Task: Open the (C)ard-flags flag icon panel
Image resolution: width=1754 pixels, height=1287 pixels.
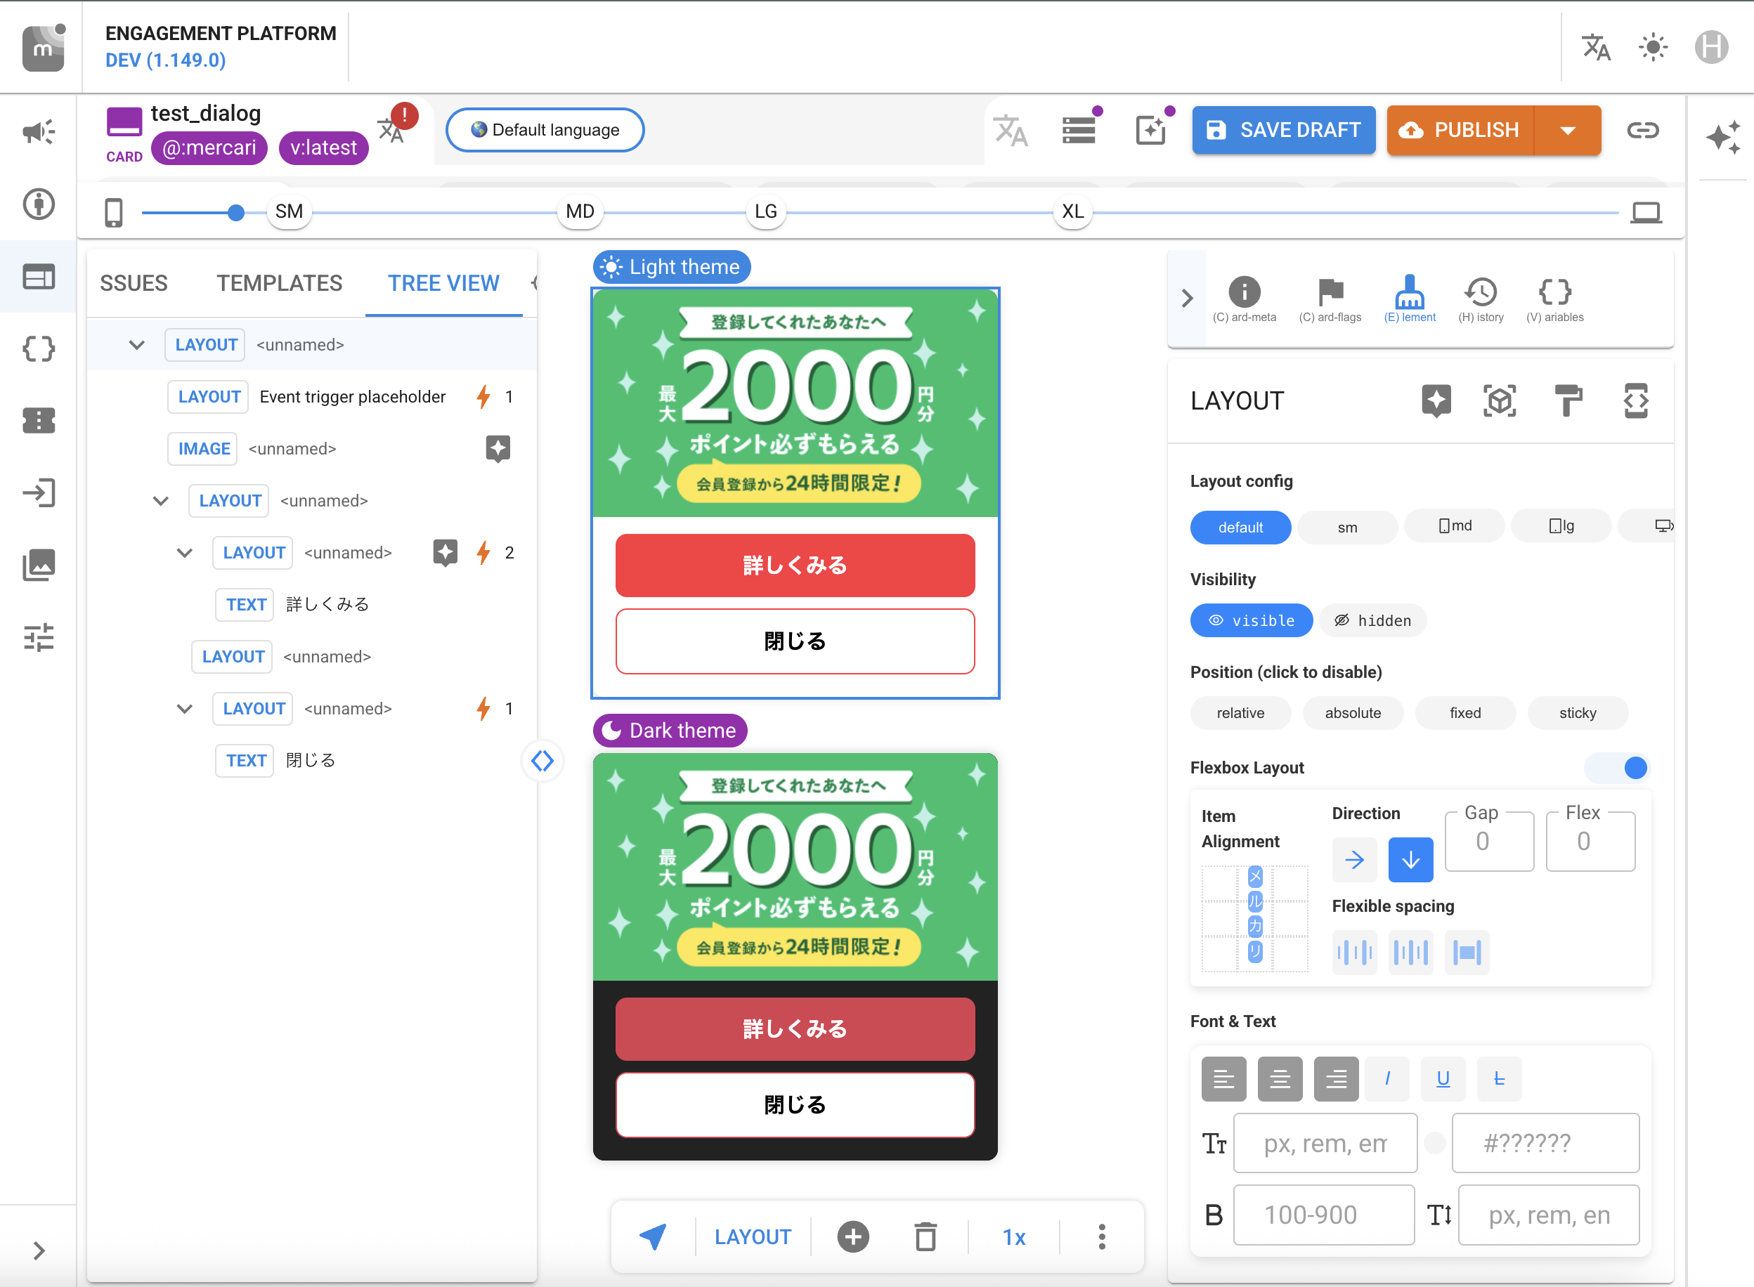Action: (x=1331, y=296)
